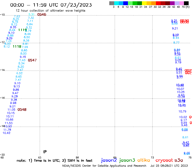
Task: Click the 's3a' satellite legend label
Action: pyautogui.click(x=179, y=160)
